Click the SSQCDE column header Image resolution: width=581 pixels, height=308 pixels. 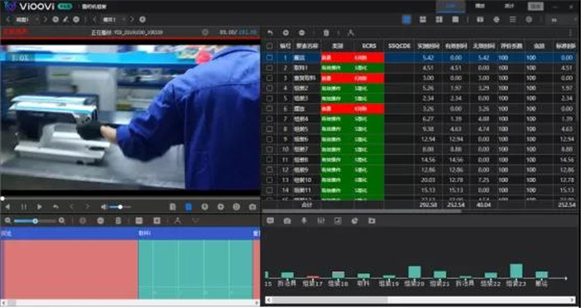coord(399,46)
